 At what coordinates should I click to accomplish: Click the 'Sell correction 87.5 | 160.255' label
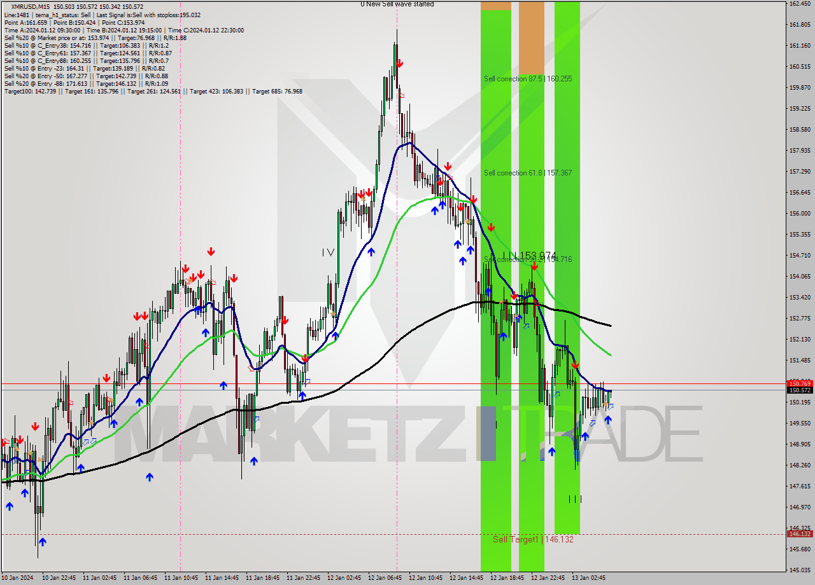528,79
